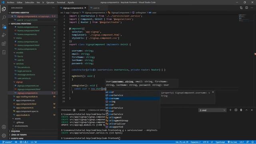Open the Selección menu

[x=30, y=2]
